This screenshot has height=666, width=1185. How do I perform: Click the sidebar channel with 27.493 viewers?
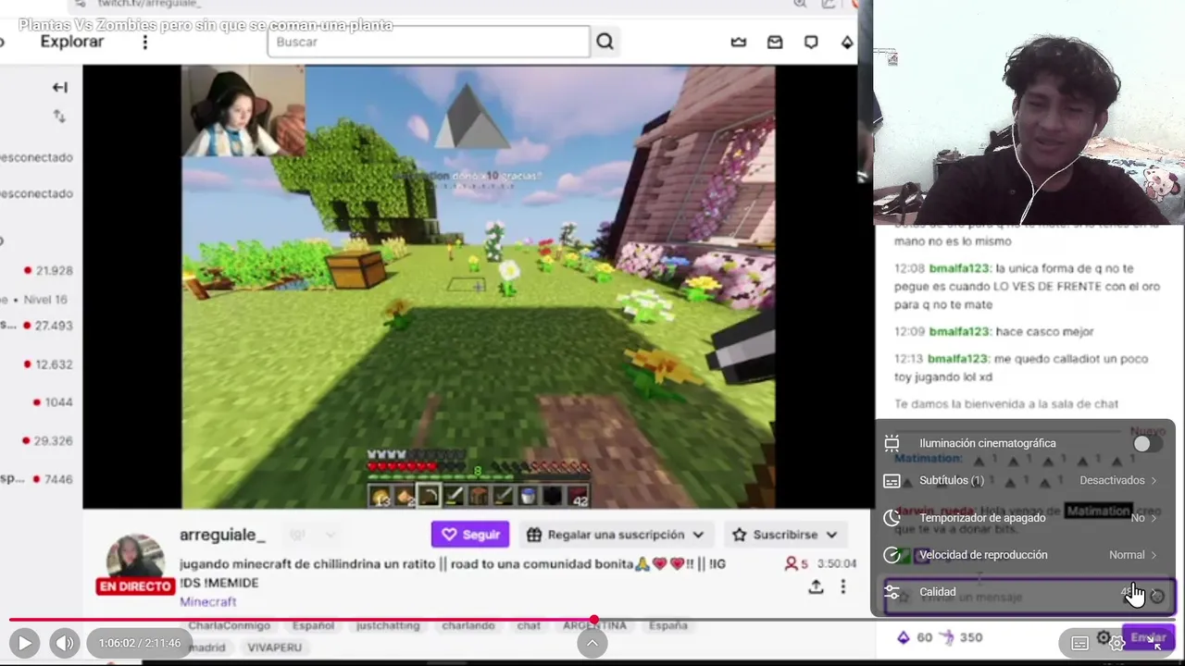[37, 326]
